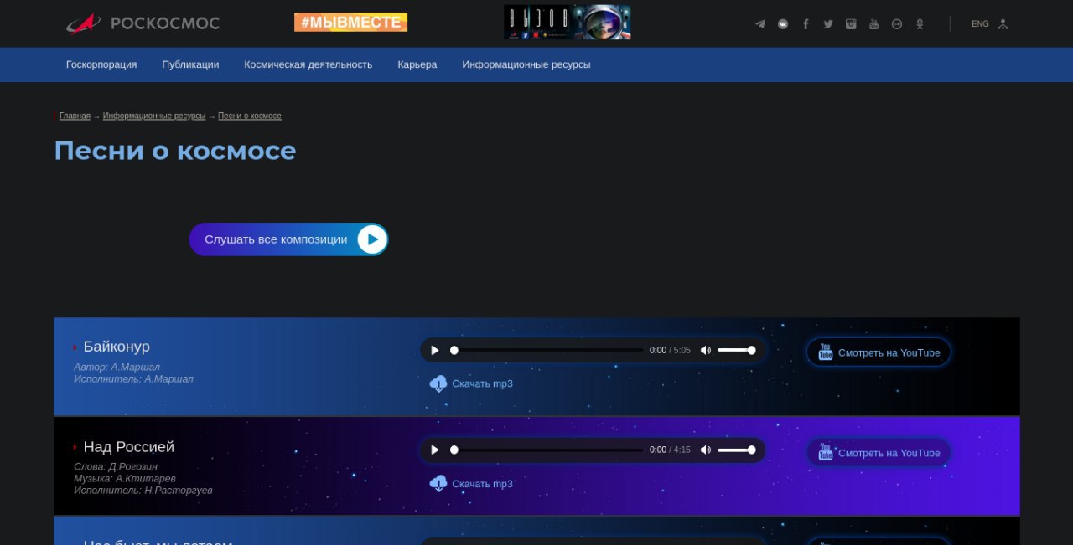Click the Над Россией song title
Viewport: 1073px width, 545px height.
tap(129, 447)
